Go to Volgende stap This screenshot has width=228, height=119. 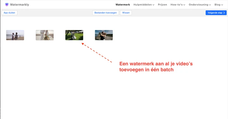pyautogui.click(x=216, y=13)
